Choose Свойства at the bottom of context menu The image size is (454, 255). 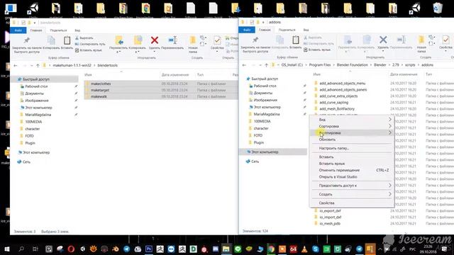[x=352, y=203]
